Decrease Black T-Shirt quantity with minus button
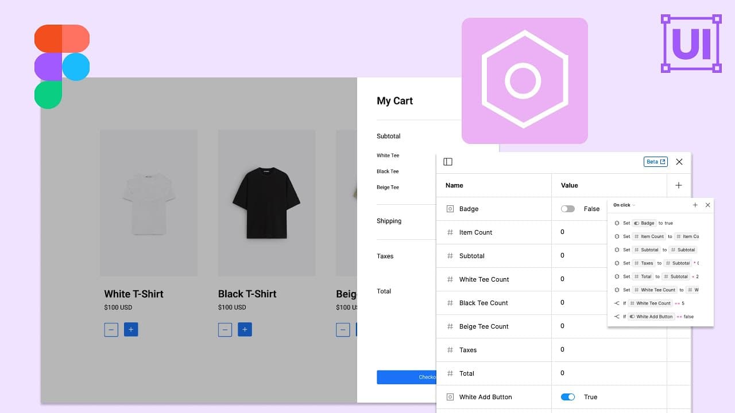The width and height of the screenshot is (735, 413). [x=225, y=330]
